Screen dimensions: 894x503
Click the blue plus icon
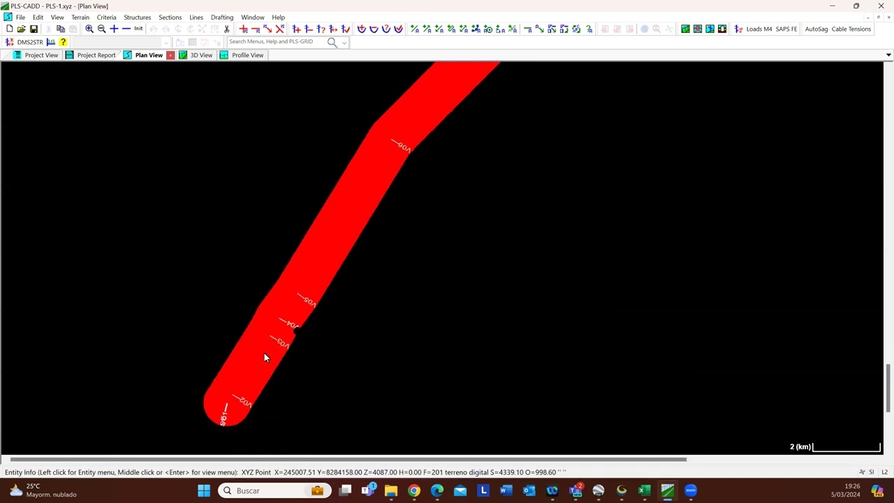click(x=114, y=29)
